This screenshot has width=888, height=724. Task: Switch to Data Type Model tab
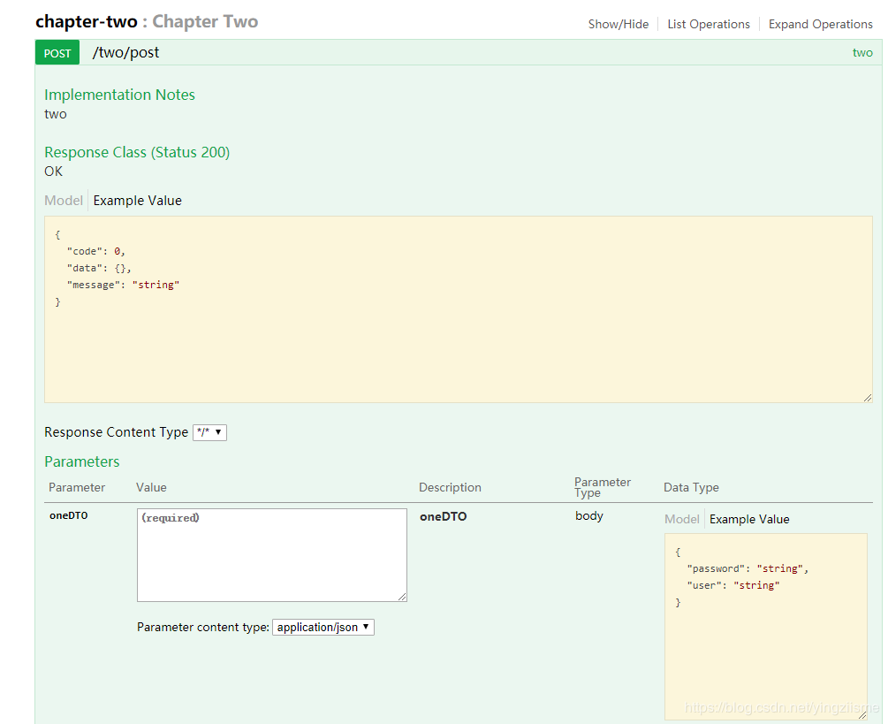point(682,519)
